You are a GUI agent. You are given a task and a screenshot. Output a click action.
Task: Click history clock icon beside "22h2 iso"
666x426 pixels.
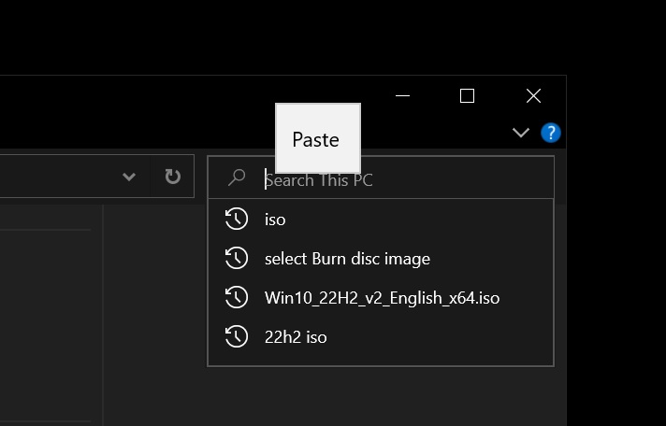[x=237, y=336]
